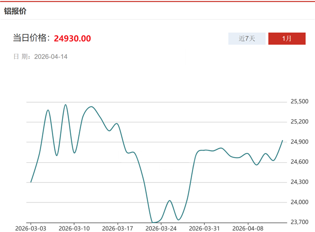
Task: Select the 2026-03-31 x-axis date label
Action: click(x=204, y=228)
